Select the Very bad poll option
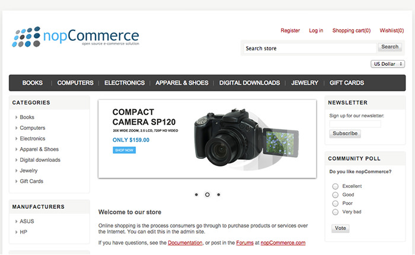Screen dimensions: 415x255 pyautogui.click(x=336, y=212)
